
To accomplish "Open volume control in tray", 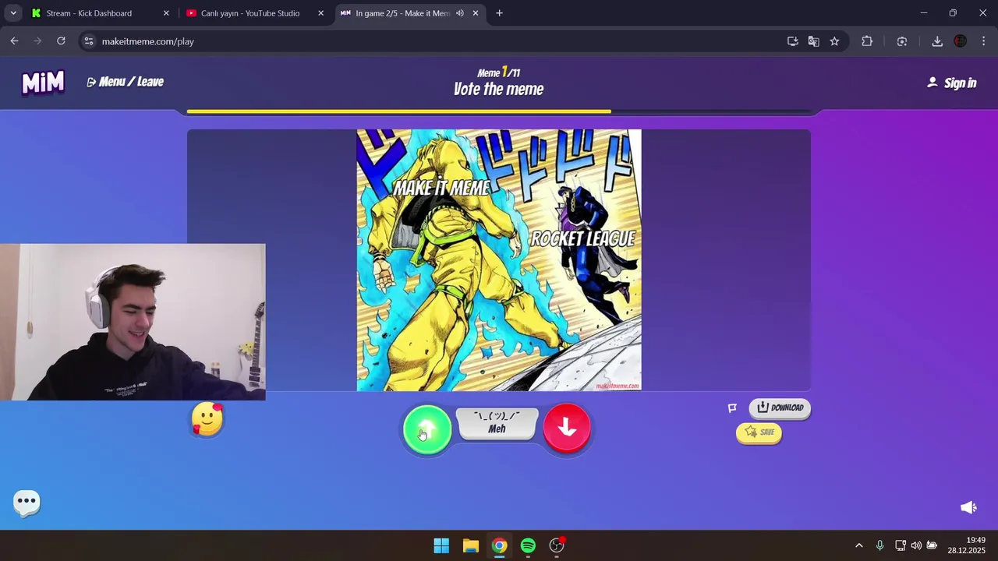I will 916,545.
